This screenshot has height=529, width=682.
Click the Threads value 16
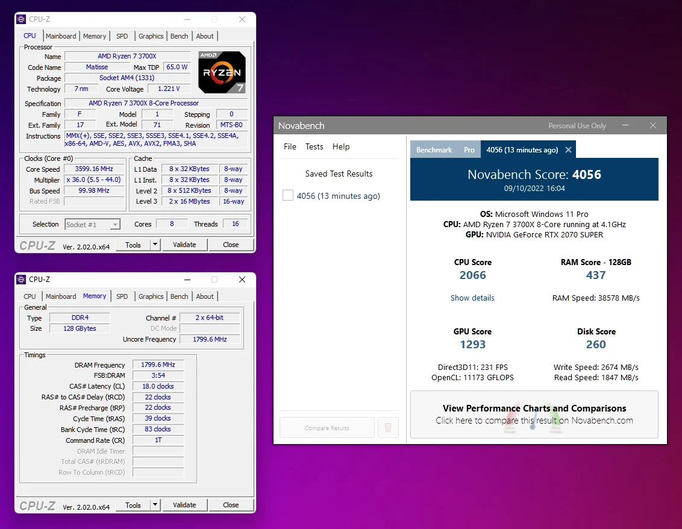(x=236, y=224)
